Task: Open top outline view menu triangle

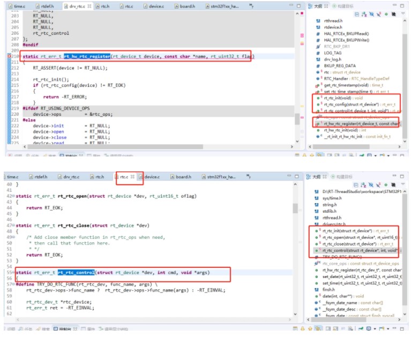Action: (403, 13)
